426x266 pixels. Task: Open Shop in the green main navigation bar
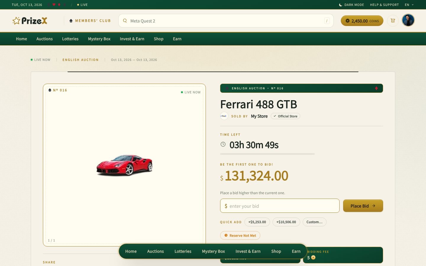[x=159, y=39]
